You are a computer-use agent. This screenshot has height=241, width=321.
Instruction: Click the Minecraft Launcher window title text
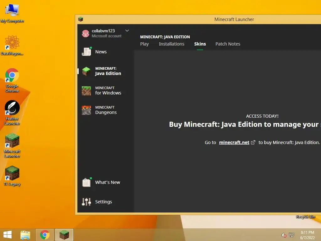pos(234,19)
